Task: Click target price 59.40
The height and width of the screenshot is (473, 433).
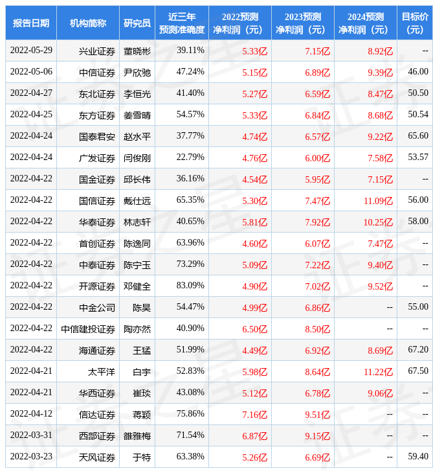Action: [418, 456]
